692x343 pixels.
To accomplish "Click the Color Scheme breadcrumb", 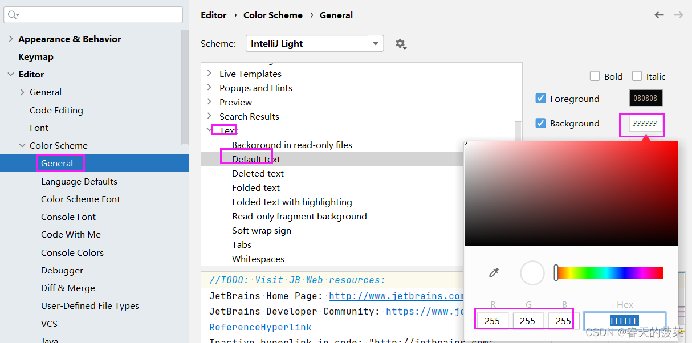I will pos(273,15).
